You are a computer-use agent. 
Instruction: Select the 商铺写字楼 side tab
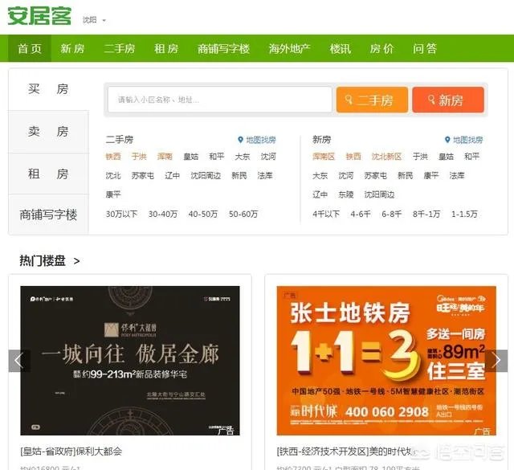pos(48,215)
